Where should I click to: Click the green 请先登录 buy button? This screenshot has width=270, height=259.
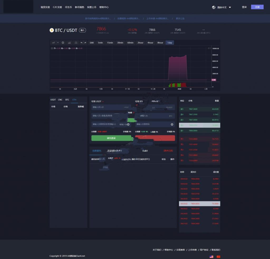pos(111,138)
